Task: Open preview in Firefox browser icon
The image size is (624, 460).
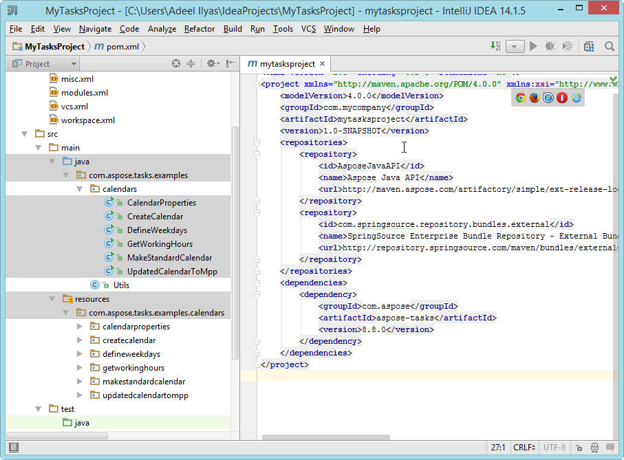Action: click(x=535, y=98)
